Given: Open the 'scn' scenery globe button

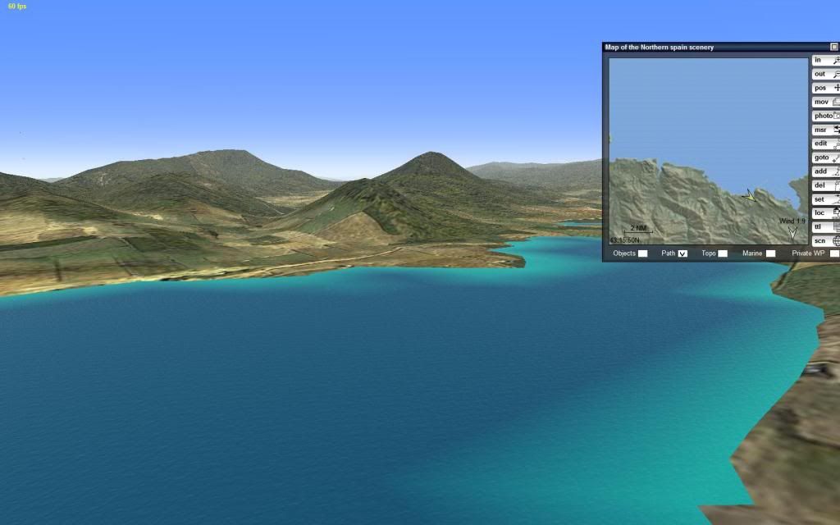Looking at the screenshot, I should coord(826,241).
